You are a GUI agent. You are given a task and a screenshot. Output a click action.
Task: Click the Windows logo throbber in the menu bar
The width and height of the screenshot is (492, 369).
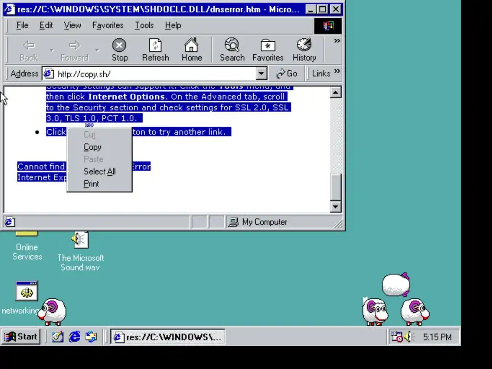tap(328, 26)
